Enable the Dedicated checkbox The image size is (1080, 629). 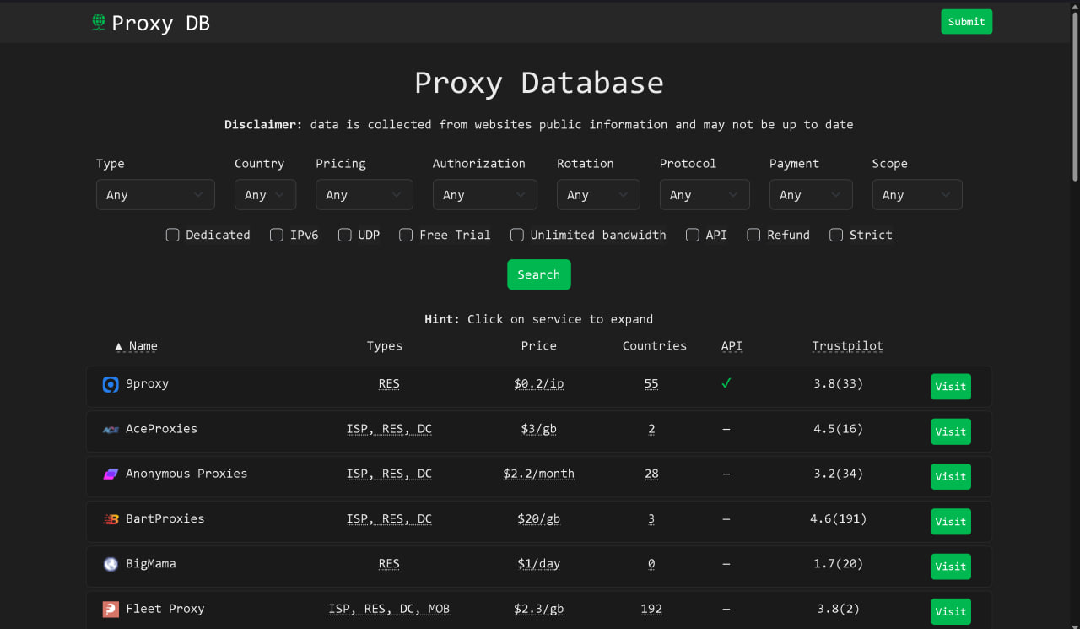173,236
